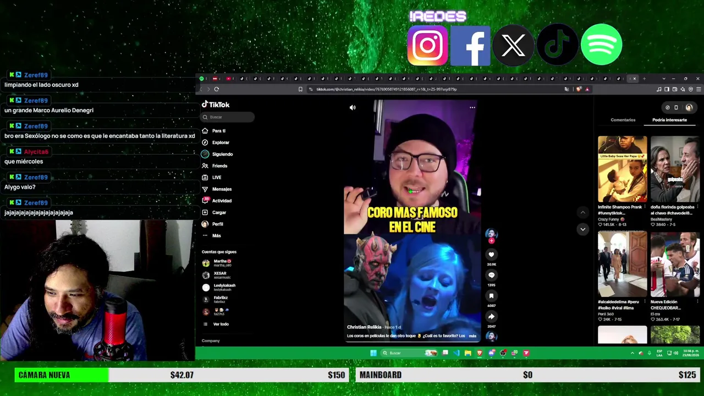Open the Christian Relikia creator name
Screen dimensions: 704x396
[x=364, y=327]
